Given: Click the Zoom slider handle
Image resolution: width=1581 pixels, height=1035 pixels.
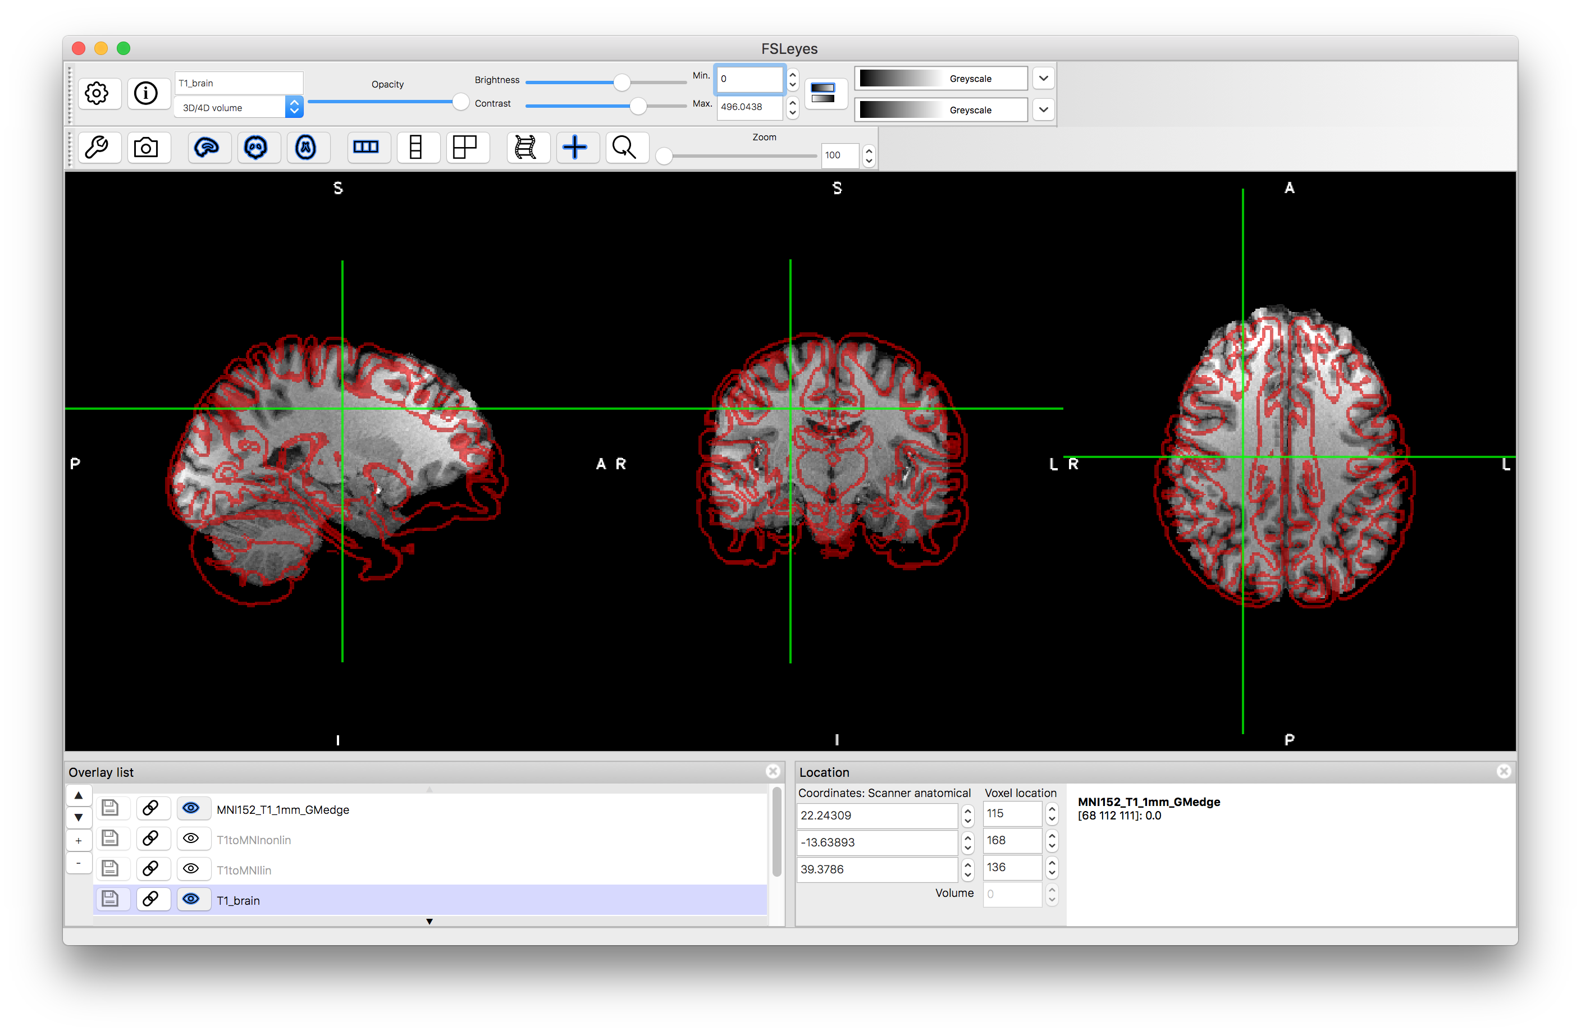Looking at the screenshot, I should [x=664, y=156].
